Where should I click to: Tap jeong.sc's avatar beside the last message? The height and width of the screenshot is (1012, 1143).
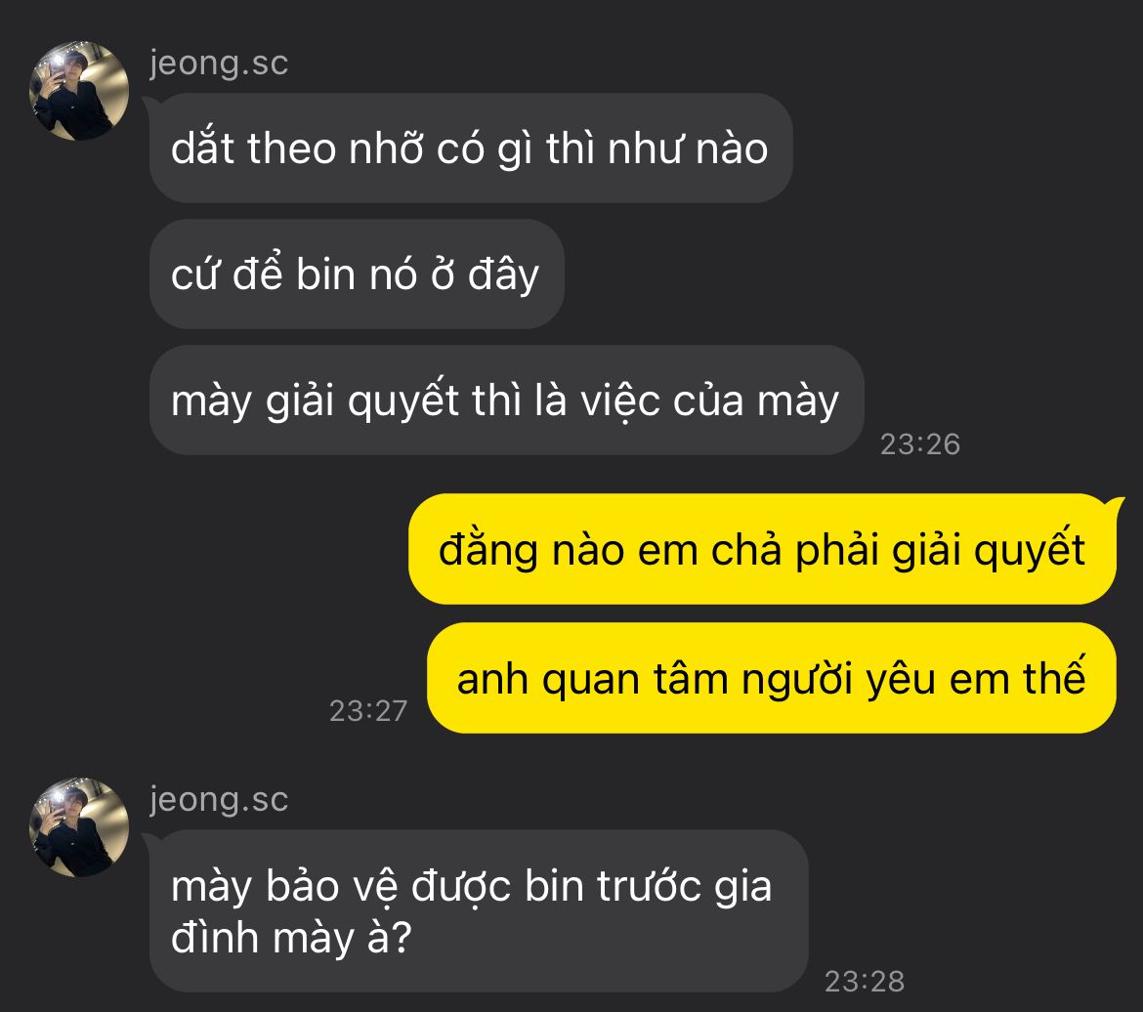point(79,827)
